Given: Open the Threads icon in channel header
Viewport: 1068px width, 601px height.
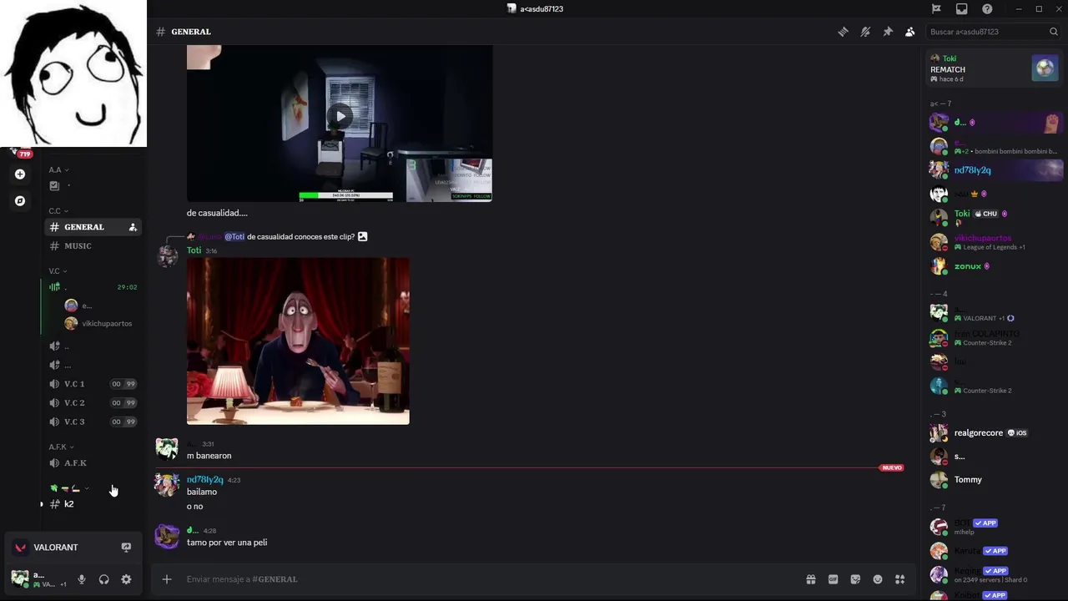Looking at the screenshot, I should 843,32.
